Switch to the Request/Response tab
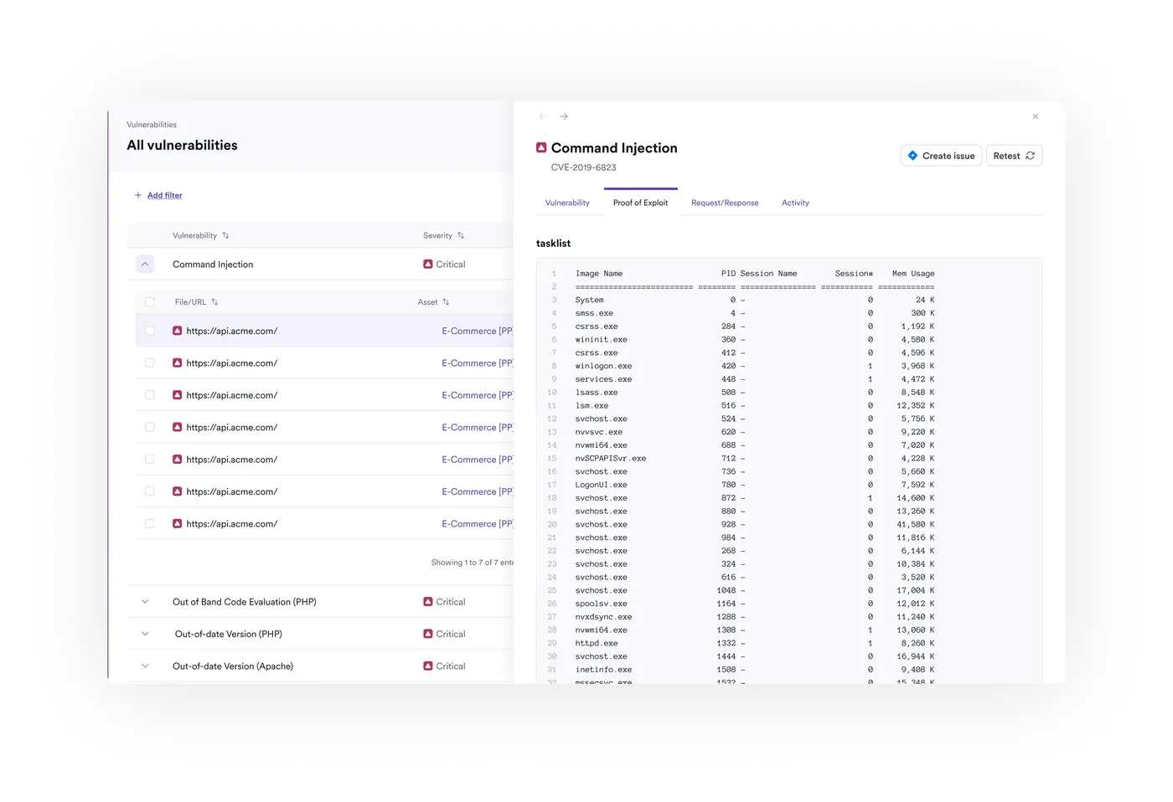This screenshot has width=1173, height=802. click(x=725, y=203)
